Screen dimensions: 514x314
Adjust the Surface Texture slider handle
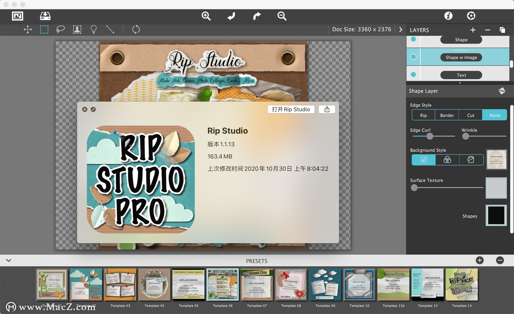pyautogui.click(x=414, y=188)
